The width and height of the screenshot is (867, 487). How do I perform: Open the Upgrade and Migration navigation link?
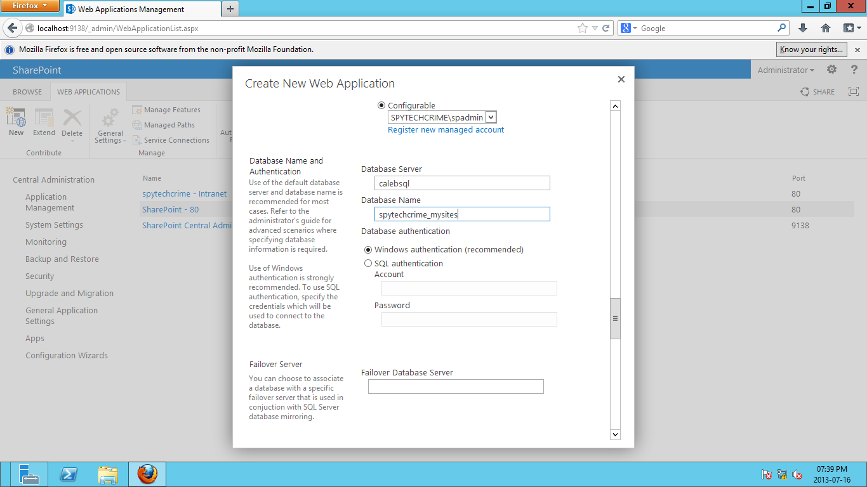click(x=69, y=293)
